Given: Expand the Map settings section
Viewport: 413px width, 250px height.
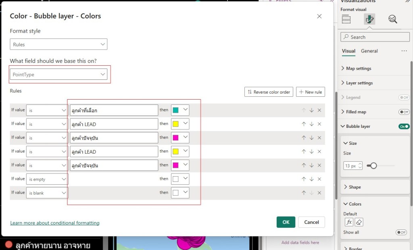Looking at the screenshot, I should (x=359, y=69).
